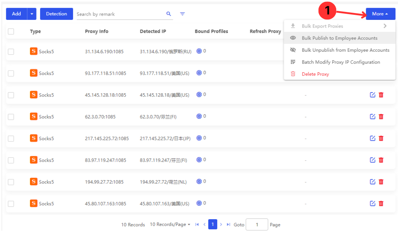Choose Bulk Publish to Employee Accounts

[x=340, y=38]
